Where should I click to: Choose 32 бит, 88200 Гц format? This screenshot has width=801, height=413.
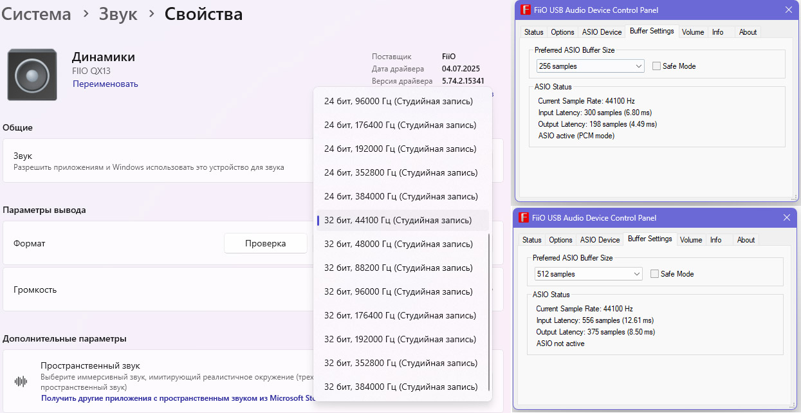(x=402, y=268)
